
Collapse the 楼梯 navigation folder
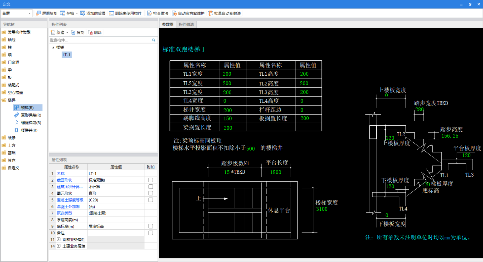point(4,100)
